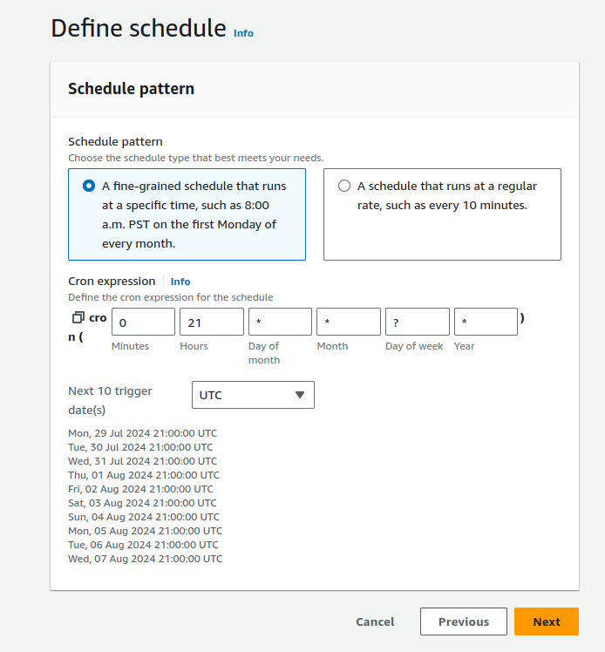605x652 pixels.
Task: Focus the Day of week field
Action: pos(417,322)
